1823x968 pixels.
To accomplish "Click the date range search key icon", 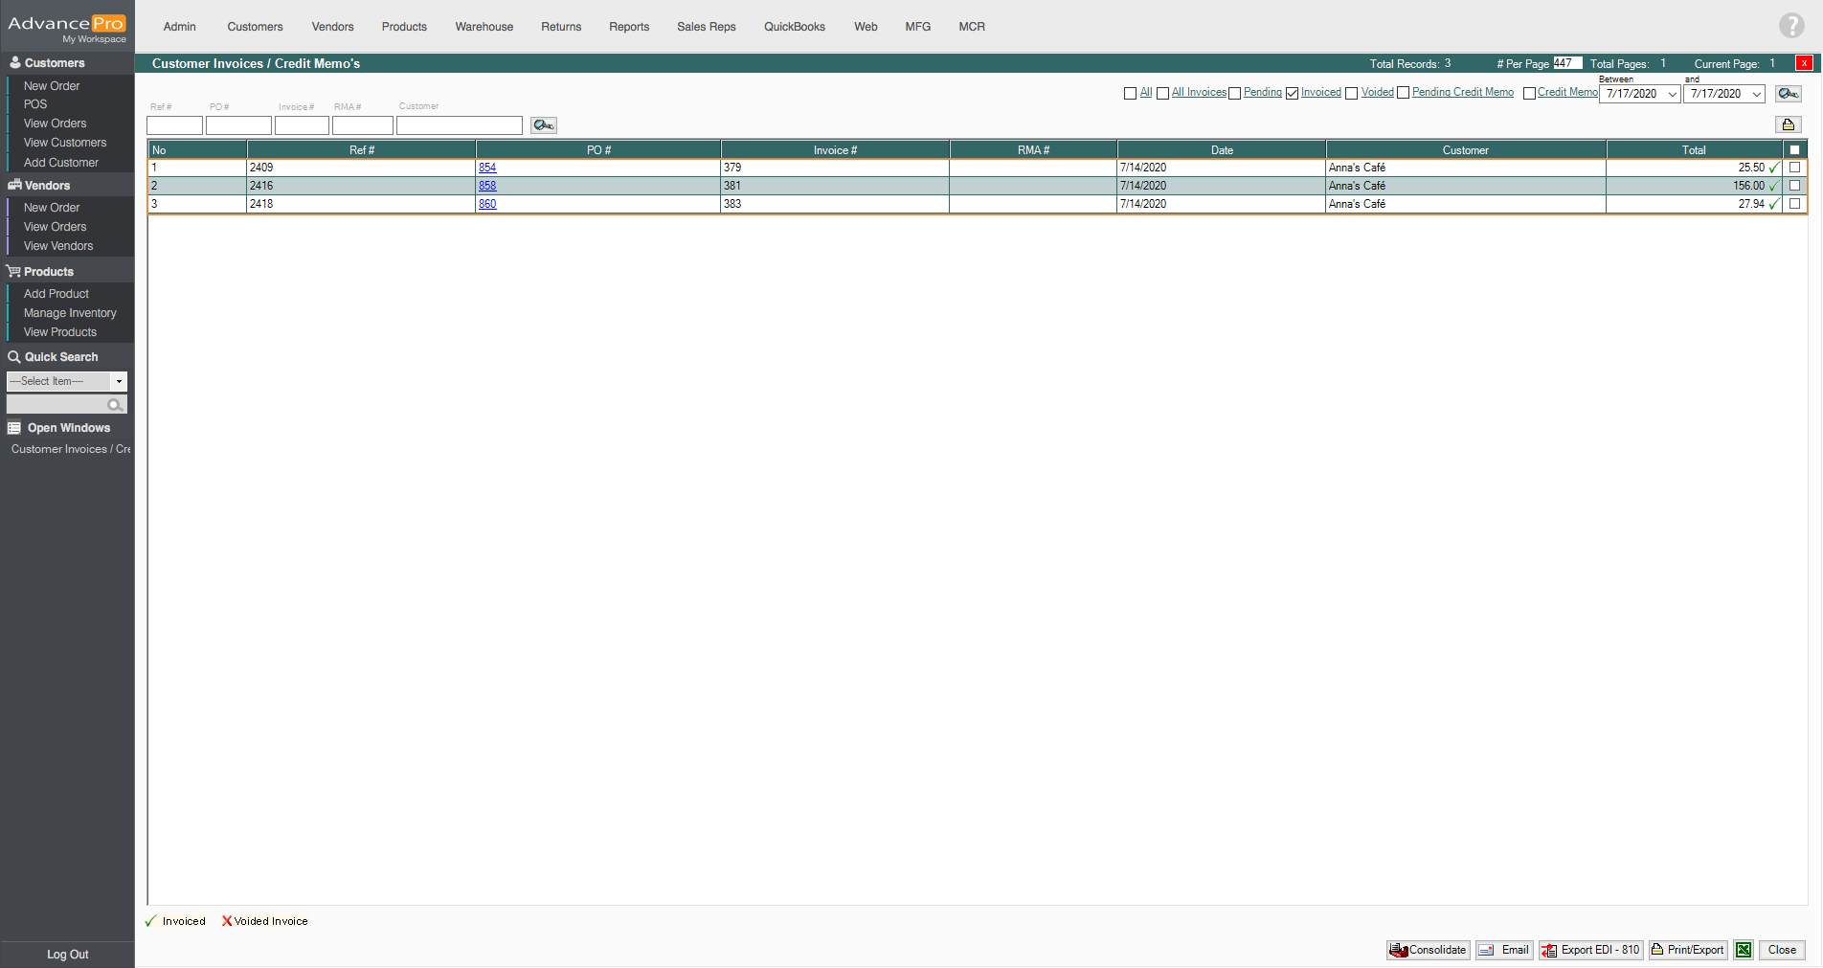I will click(x=1788, y=94).
